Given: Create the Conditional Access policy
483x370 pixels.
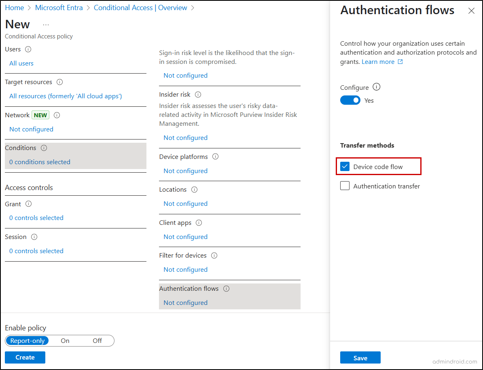Looking at the screenshot, I should [25, 357].
